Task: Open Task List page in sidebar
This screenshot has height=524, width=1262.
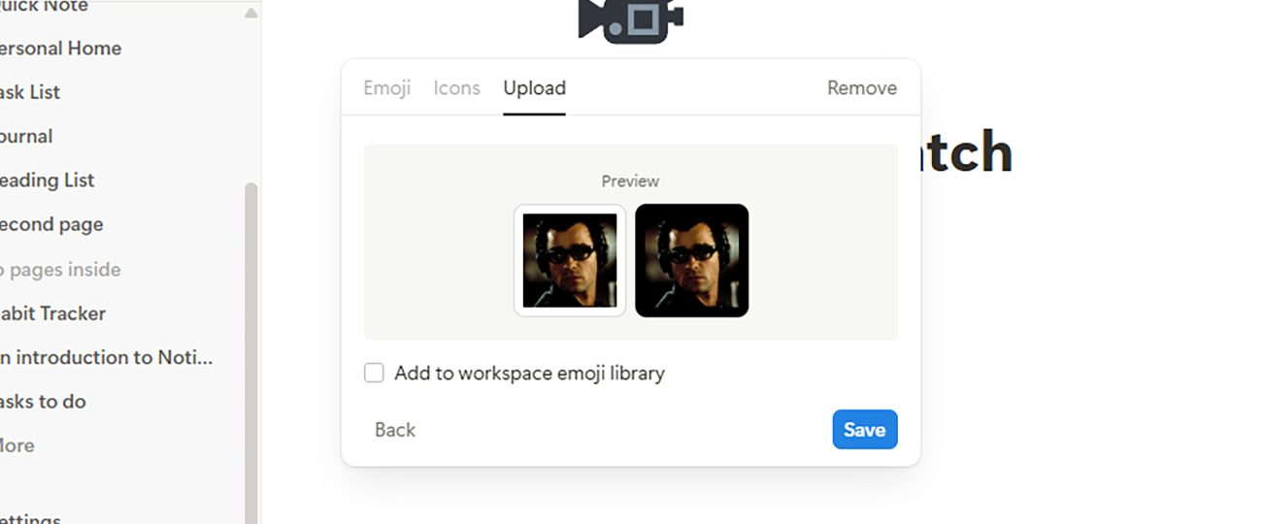Action: pyautogui.click(x=30, y=92)
